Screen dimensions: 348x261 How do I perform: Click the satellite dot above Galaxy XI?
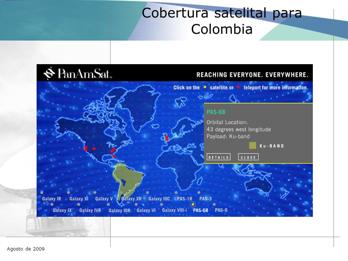(x=69, y=192)
